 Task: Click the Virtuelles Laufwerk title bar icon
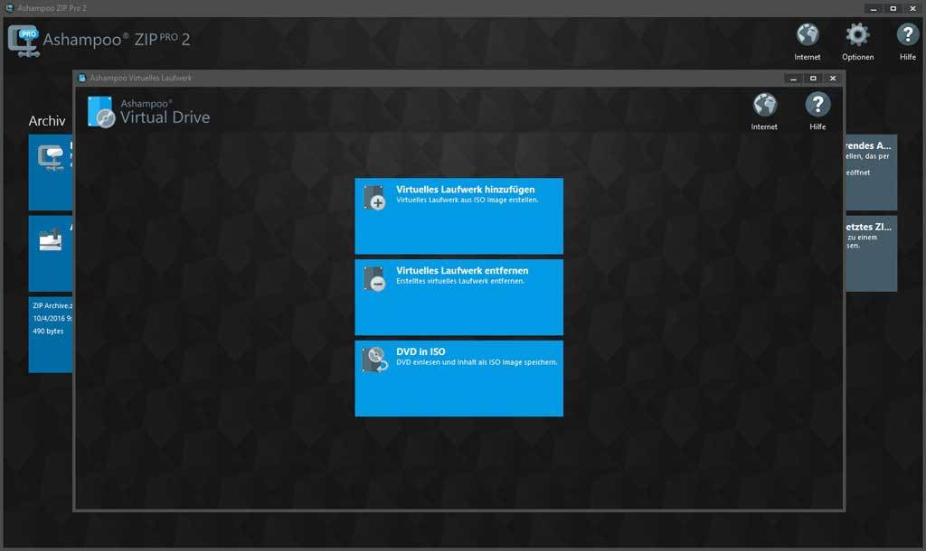[x=82, y=78]
